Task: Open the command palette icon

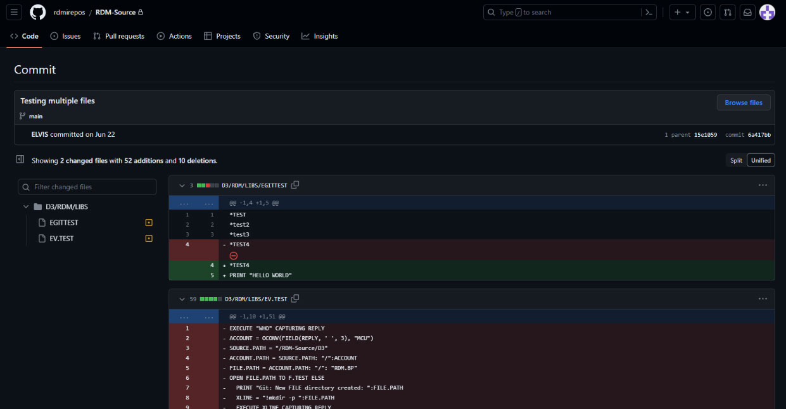Action: [649, 12]
